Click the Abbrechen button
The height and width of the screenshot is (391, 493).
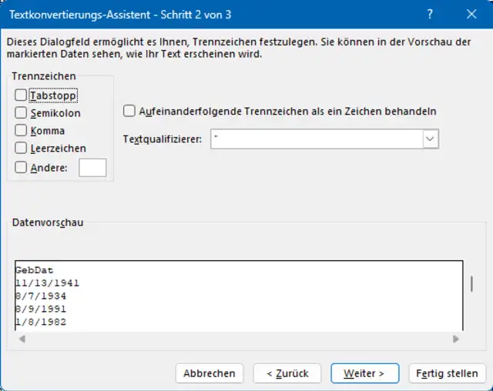[210, 373]
